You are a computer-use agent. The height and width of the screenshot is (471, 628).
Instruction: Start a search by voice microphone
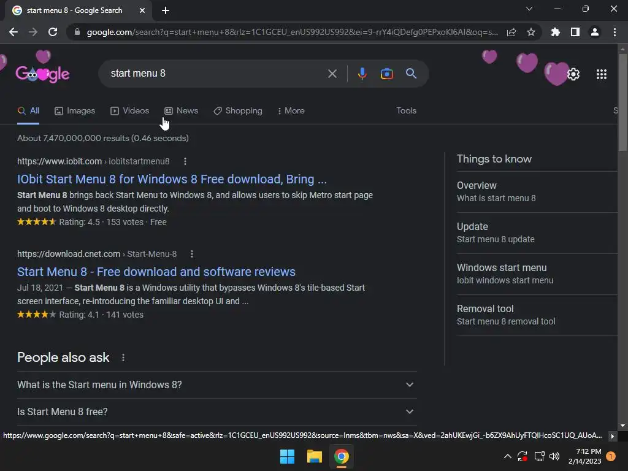pyautogui.click(x=362, y=74)
